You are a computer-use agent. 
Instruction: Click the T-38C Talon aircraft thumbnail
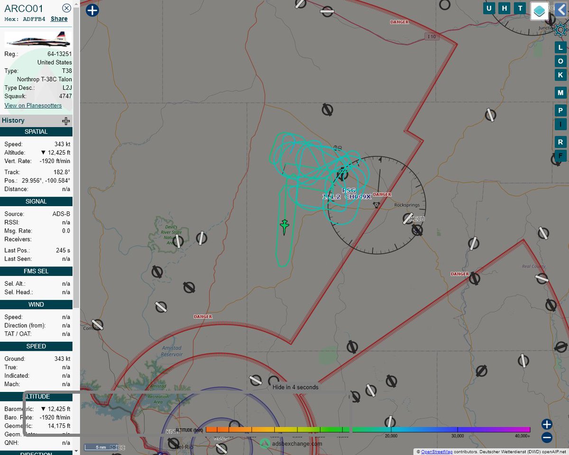point(37,39)
